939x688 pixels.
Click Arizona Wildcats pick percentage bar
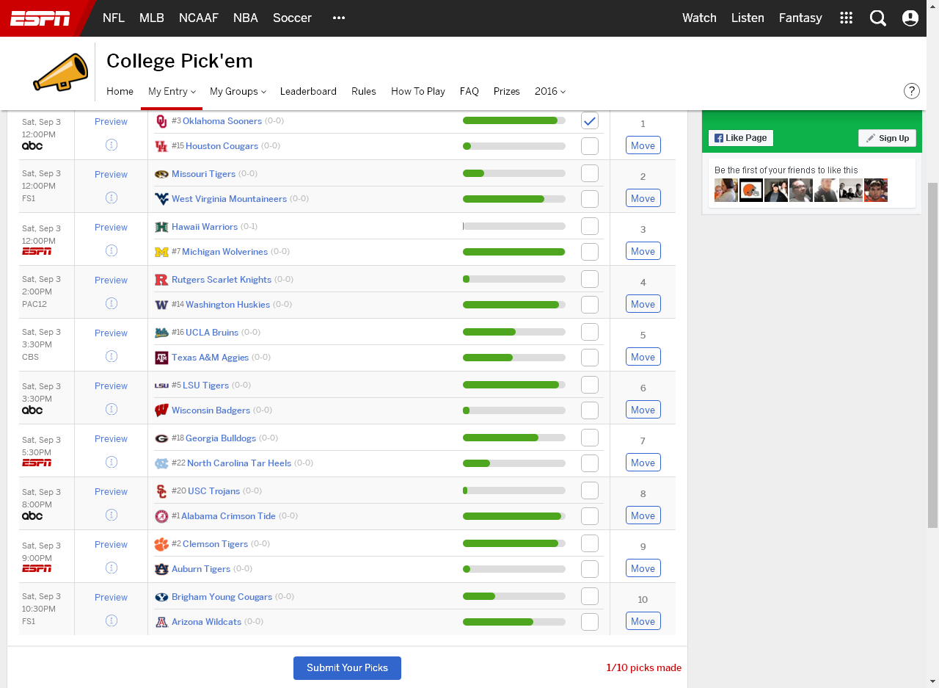click(514, 622)
